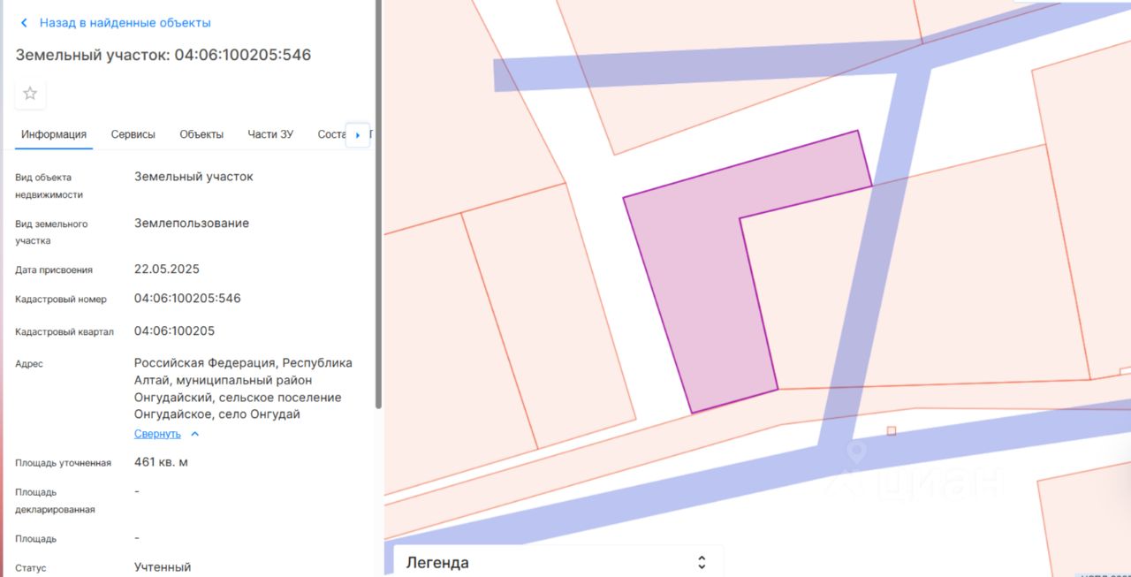Screen dimensions: 1131x577
Task: Open the Части ЗУ tab
Action: 270,134
